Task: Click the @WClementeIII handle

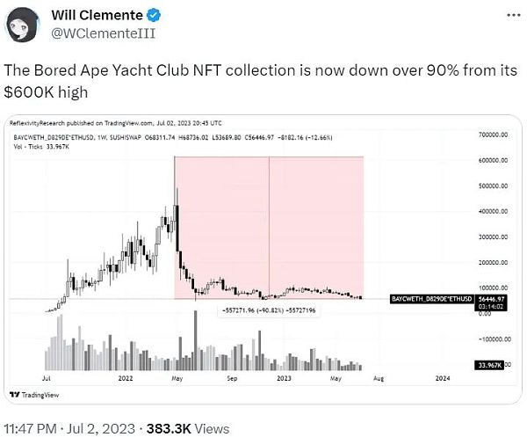Action: point(95,33)
